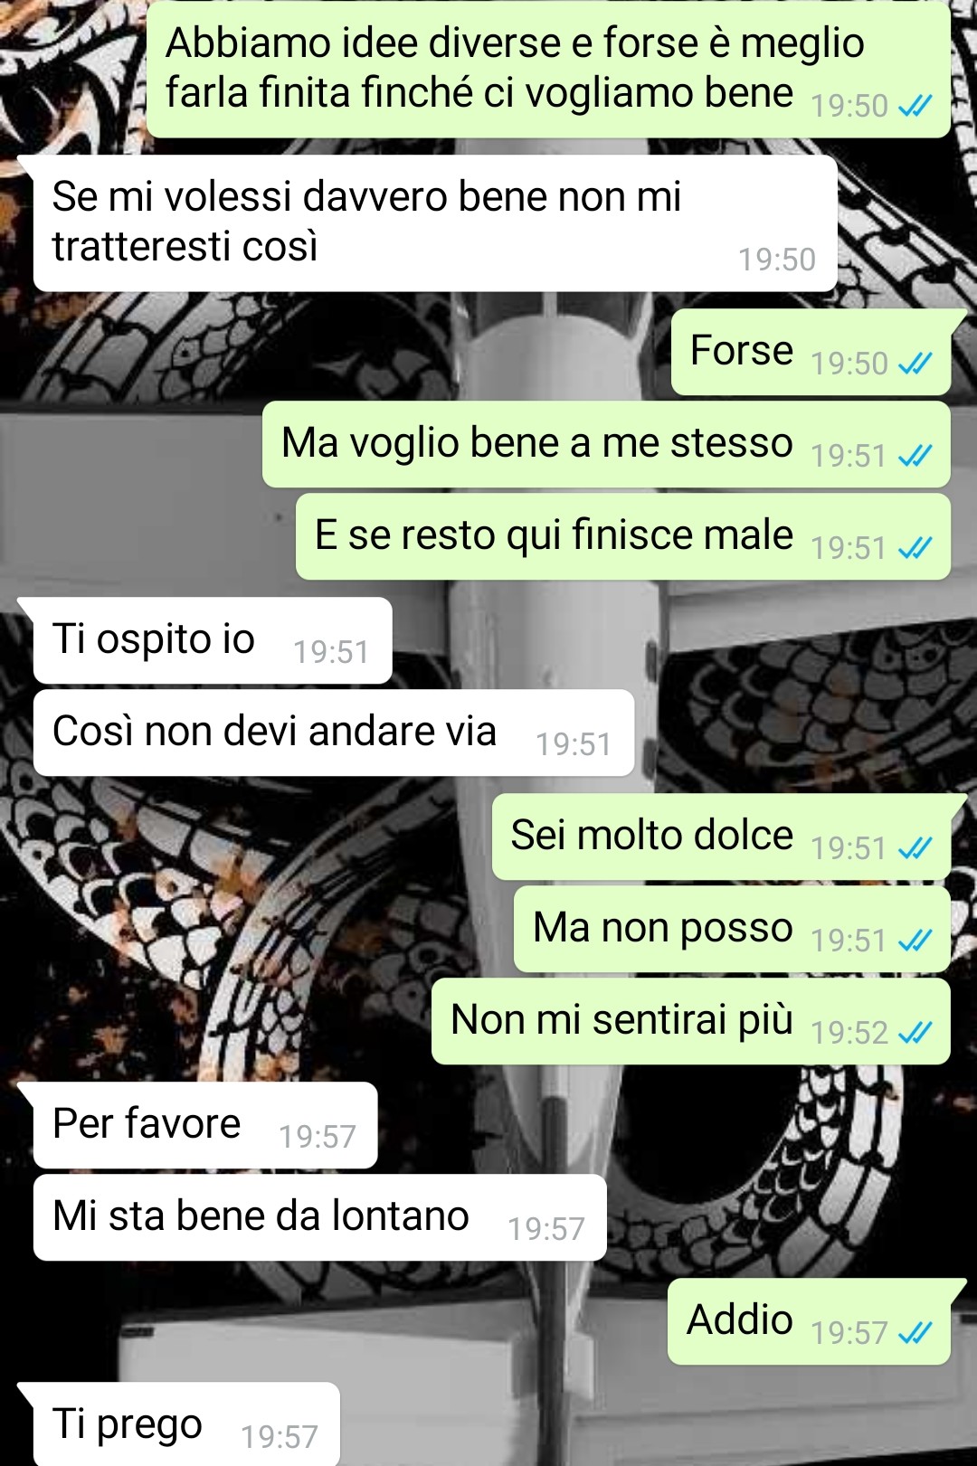This screenshot has height=1466, width=977.
Task: Select the 'Così non devi andare via' message
Action: coord(334,733)
